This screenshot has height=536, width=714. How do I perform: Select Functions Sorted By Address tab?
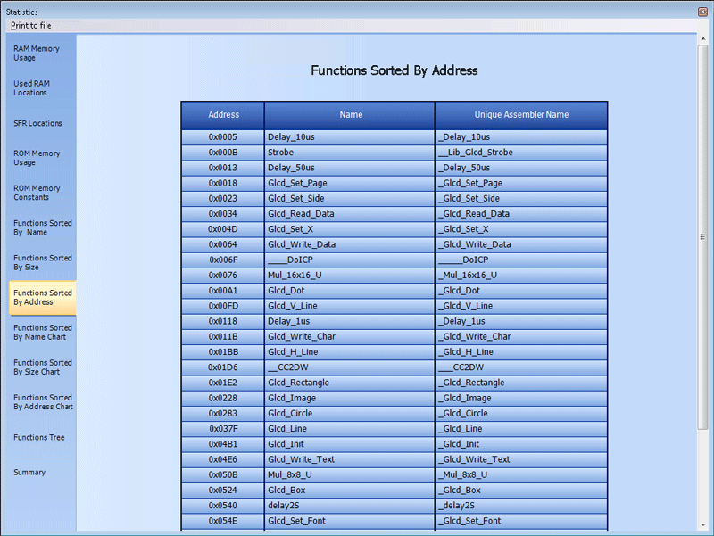point(42,298)
